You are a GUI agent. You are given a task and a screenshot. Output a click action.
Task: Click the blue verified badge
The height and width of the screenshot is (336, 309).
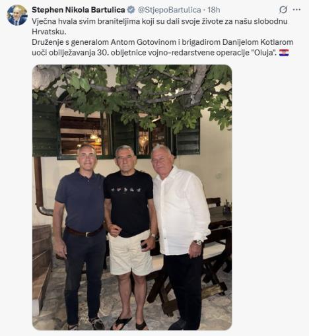(131, 10)
